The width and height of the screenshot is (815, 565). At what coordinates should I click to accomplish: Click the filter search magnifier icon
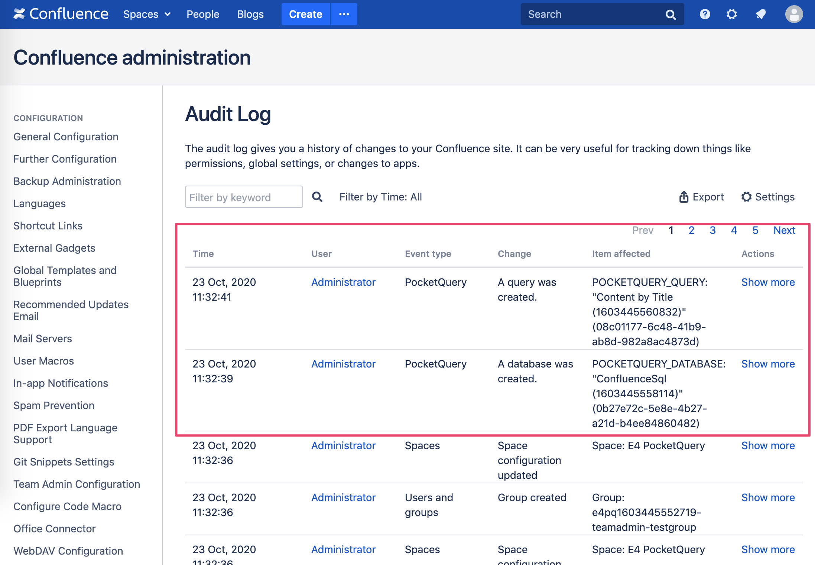click(317, 197)
